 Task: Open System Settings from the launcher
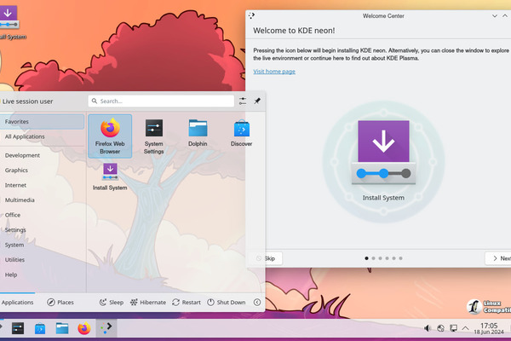154,136
